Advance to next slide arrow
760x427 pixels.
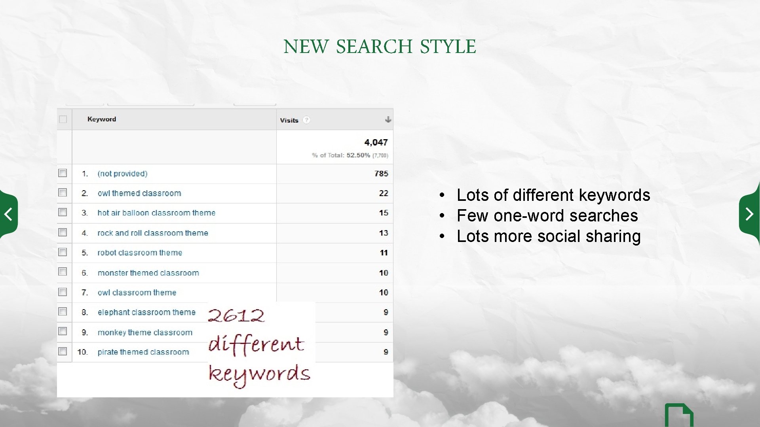pos(749,214)
